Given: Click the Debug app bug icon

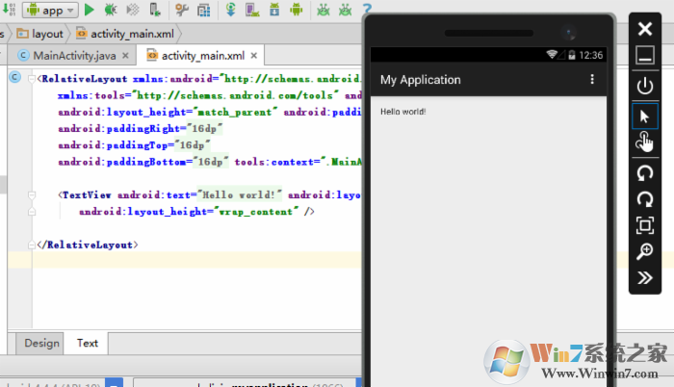Looking at the screenshot, I should click(x=111, y=10).
